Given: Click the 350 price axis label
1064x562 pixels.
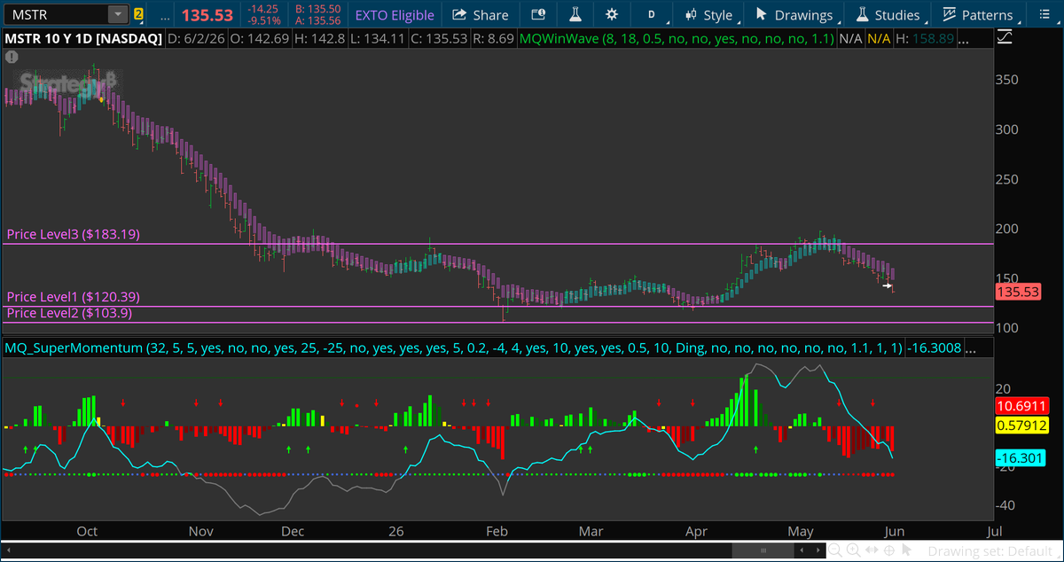Looking at the screenshot, I should tap(1008, 80).
